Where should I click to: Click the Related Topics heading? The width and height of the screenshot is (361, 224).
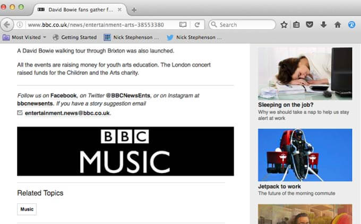[x=40, y=193]
